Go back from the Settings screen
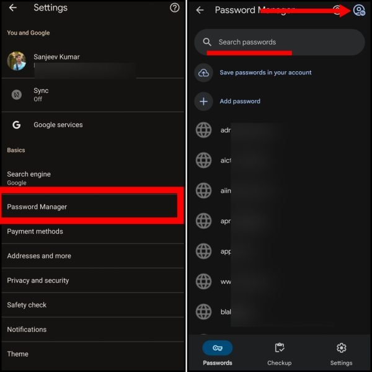The width and height of the screenshot is (372, 372). (x=12, y=8)
